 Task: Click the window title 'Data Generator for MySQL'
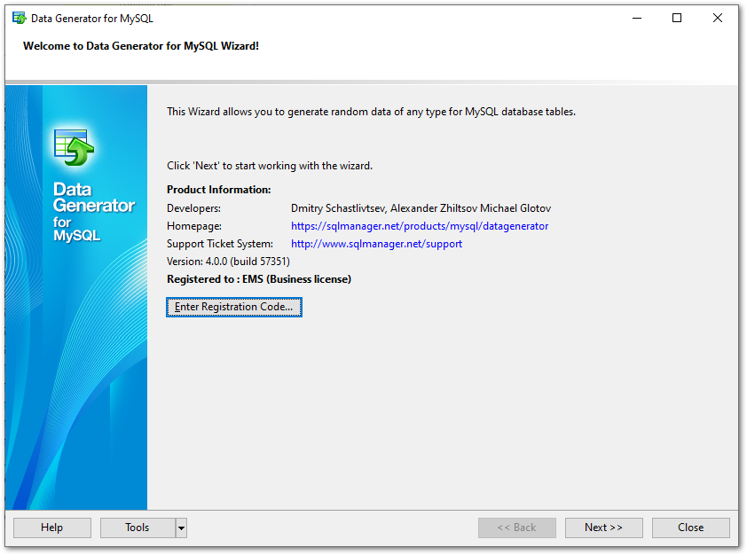click(x=92, y=19)
